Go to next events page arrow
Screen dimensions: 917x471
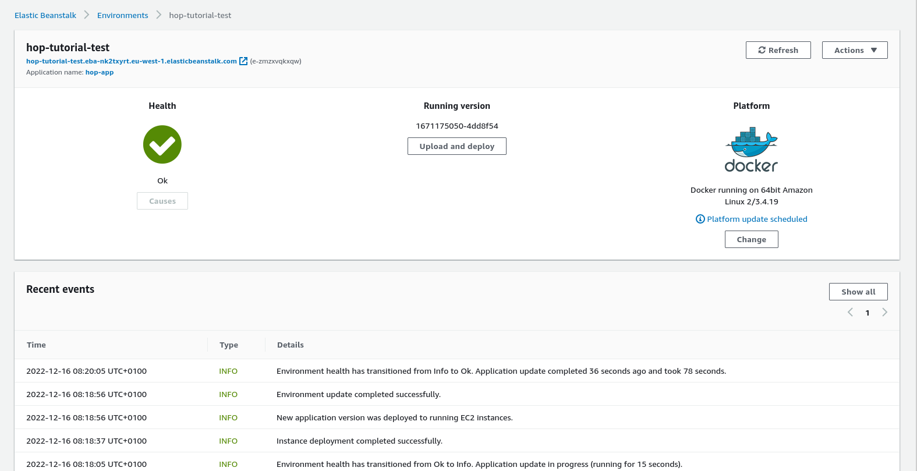tap(885, 313)
